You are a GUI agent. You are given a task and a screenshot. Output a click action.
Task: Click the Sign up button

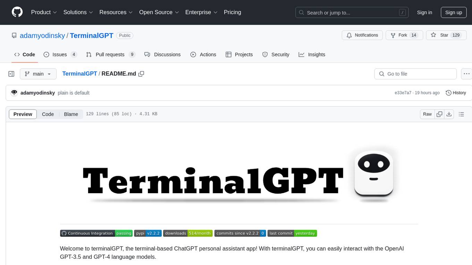coord(454,12)
